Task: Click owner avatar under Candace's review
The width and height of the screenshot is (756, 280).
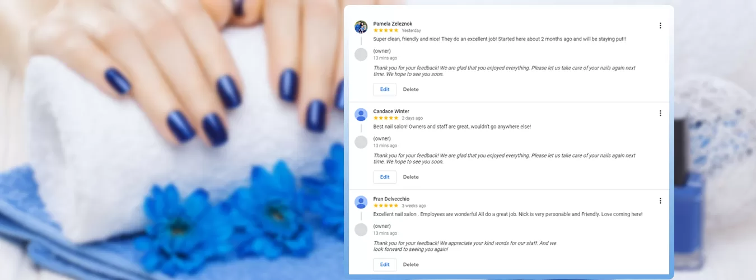Action: click(361, 142)
